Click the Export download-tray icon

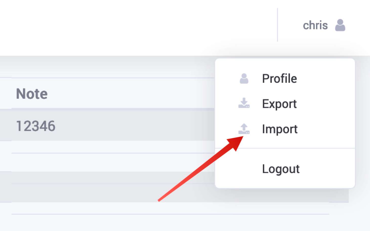(x=244, y=103)
